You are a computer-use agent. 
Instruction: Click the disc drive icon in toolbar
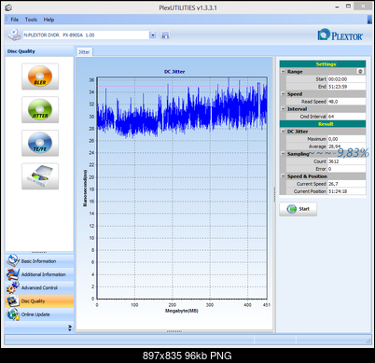[14, 35]
